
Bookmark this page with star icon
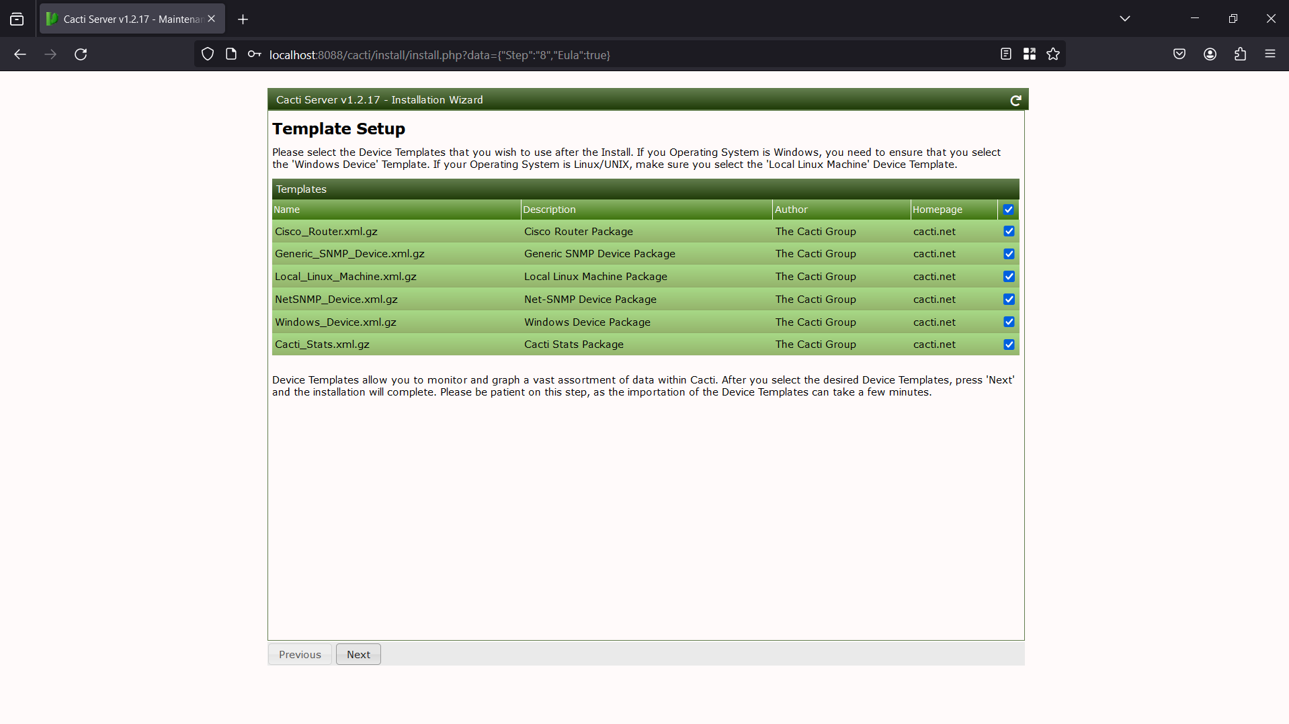[x=1053, y=54]
